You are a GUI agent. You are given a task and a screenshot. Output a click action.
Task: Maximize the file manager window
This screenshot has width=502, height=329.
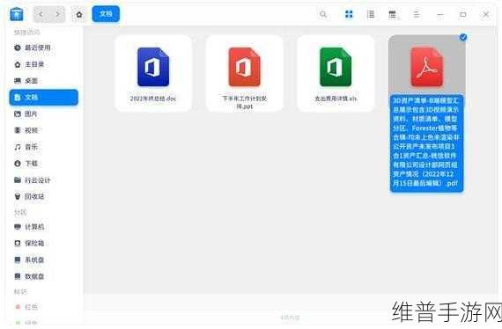click(x=463, y=14)
